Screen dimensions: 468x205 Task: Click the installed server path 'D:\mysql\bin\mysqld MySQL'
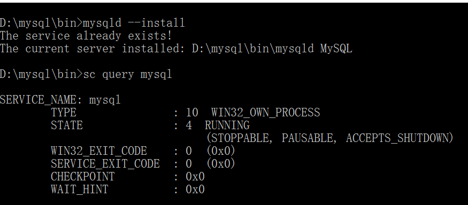(272, 49)
